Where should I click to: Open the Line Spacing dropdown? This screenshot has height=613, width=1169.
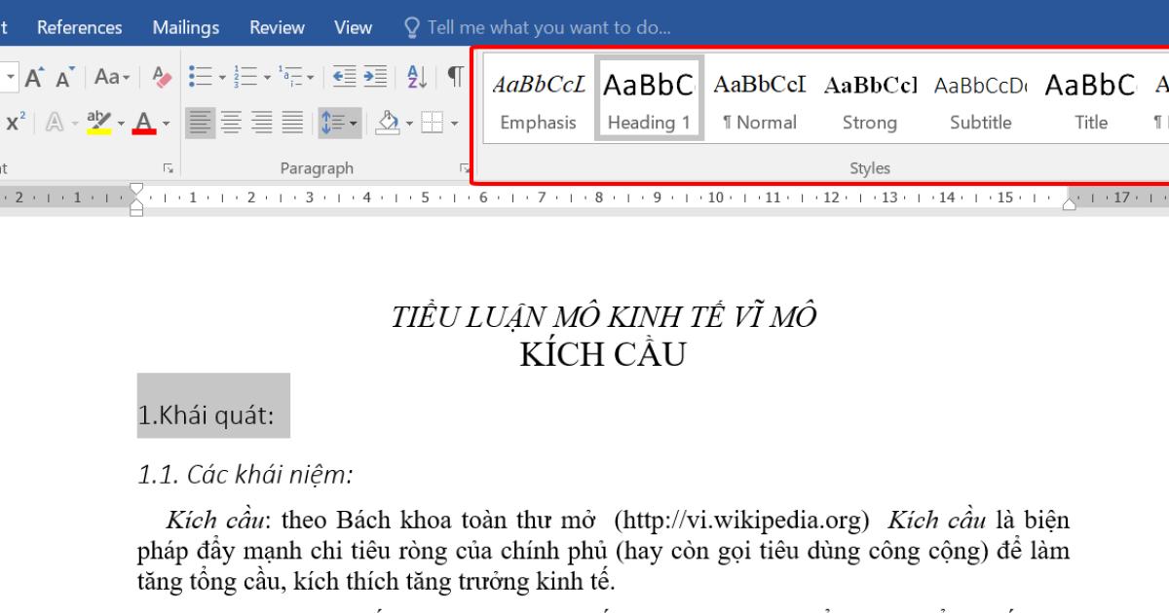pyautogui.click(x=339, y=123)
